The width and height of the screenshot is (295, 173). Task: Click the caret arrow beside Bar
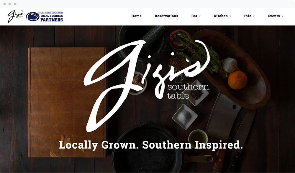pos(200,16)
